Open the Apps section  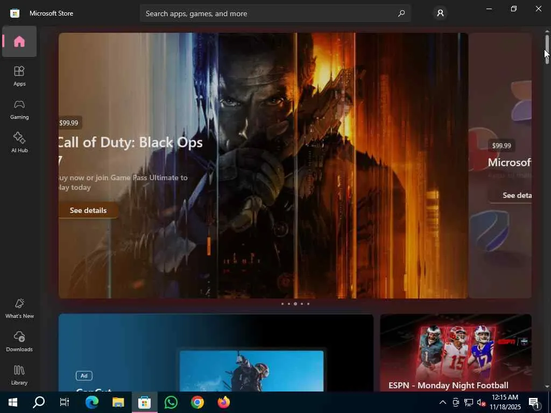pyautogui.click(x=19, y=76)
